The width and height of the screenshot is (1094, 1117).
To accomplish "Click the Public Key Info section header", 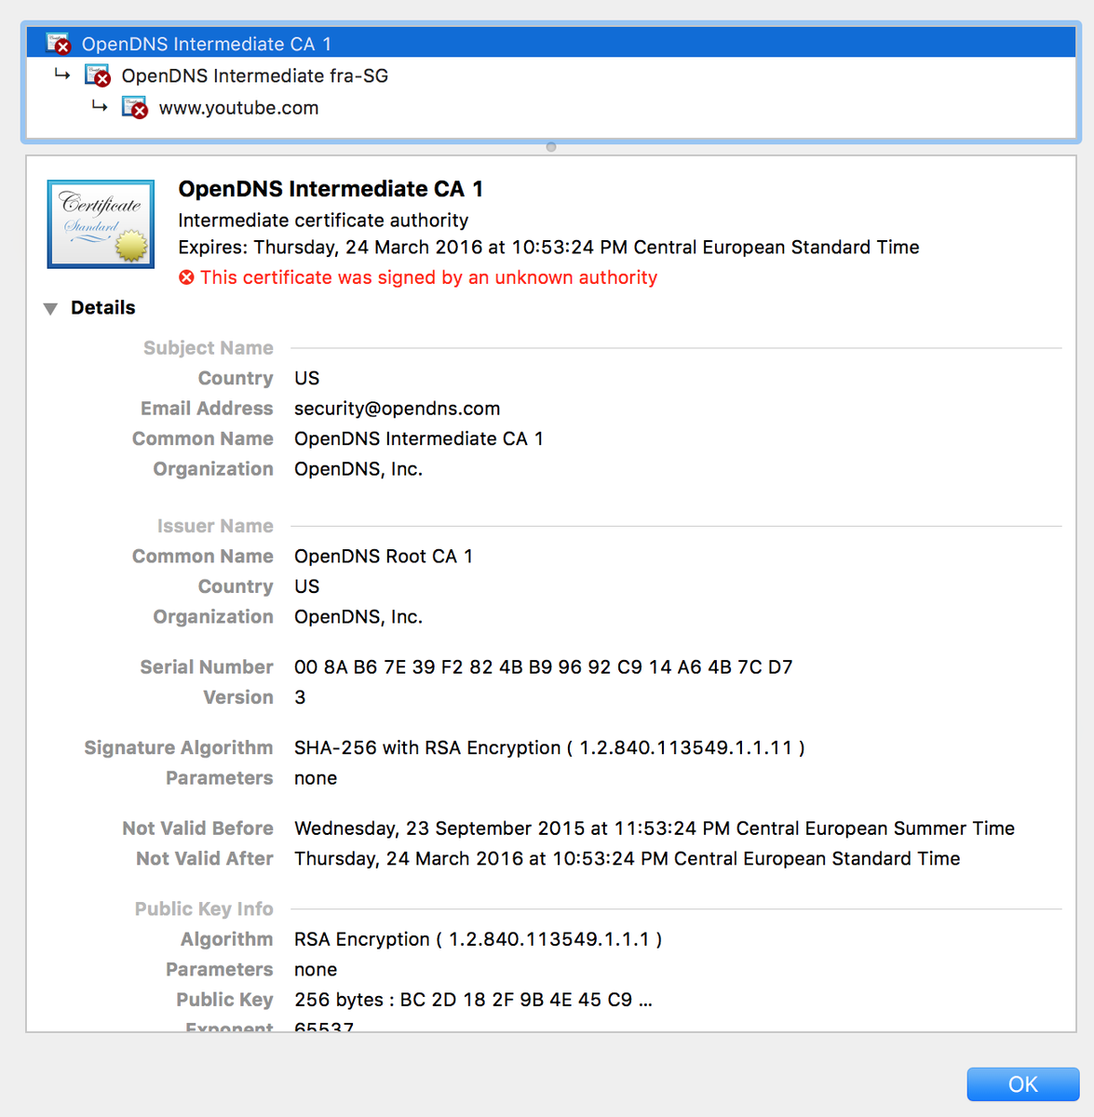I will coord(204,909).
